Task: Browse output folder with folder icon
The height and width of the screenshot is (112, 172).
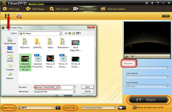Action: click(x=121, y=108)
